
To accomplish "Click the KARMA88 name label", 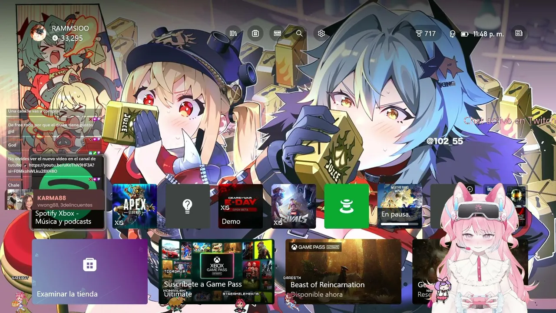I will (x=52, y=198).
